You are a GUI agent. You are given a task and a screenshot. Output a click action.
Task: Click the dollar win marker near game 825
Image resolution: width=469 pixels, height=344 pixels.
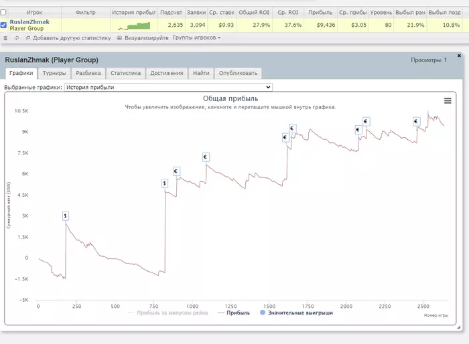click(x=165, y=183)
